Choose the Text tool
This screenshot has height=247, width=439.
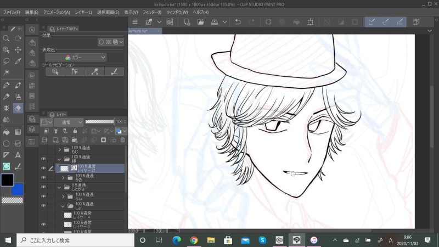coord(18,155)
